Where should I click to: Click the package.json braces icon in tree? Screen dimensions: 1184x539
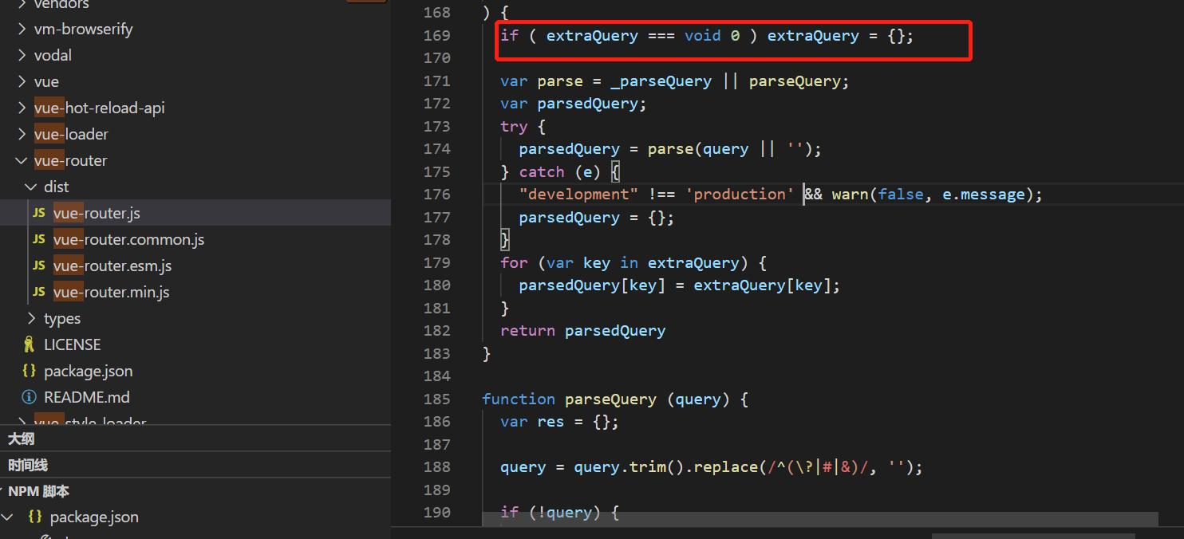point(30,371)
